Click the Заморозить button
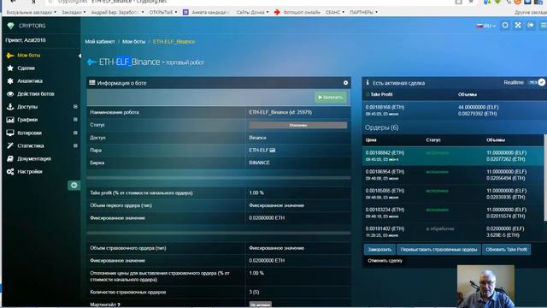Image resolution: width=547 pixels, height=308 pixels. (379, 249)
